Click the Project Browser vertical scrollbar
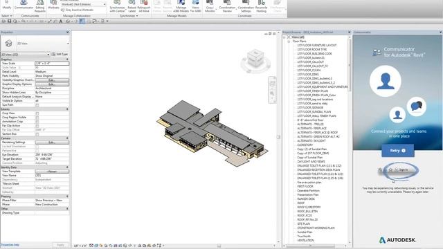443x249 pixels. pyautogui.click(x=350, y=65)
